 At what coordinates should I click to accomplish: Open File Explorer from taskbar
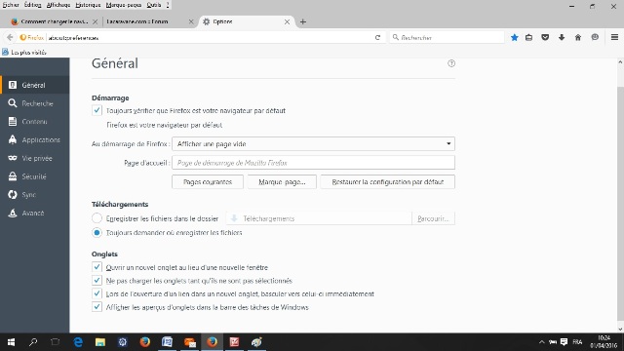99,342
